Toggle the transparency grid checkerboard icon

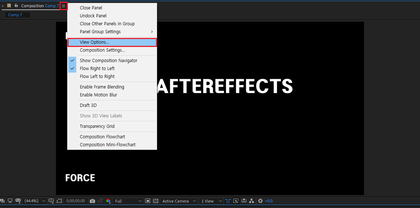[x=155, y=201]
